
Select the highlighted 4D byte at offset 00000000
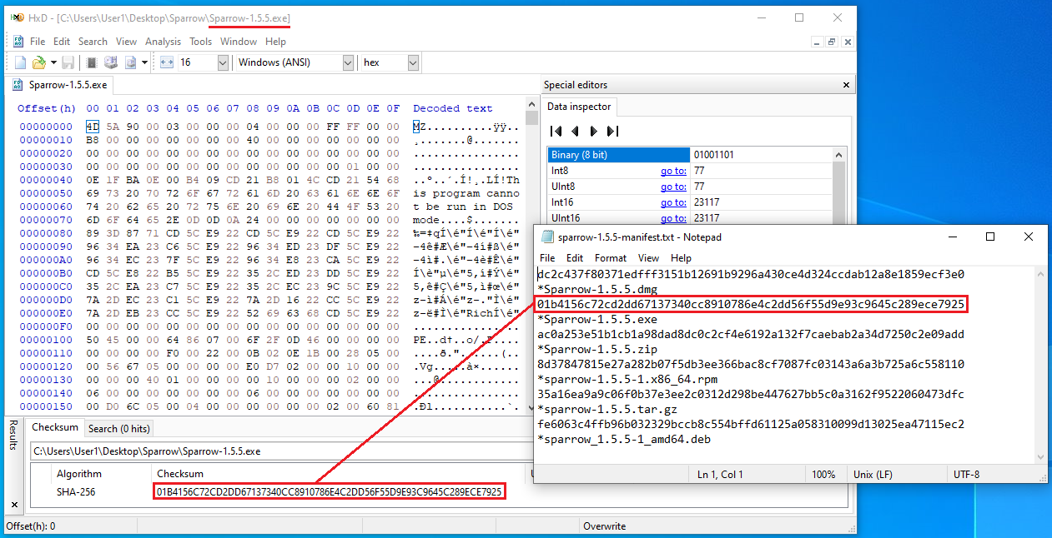click(93, 127)
